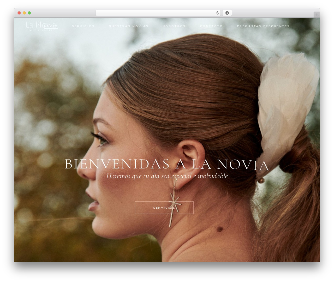This screenshot has width=334, height=282.
Task: Click the tagline 'Haremos que tu día sea especial e inolvidable'
Action: [x=167, y=176]
